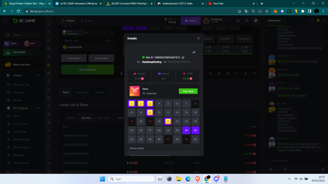Click the trophy icon in chat header

[318, 21]
